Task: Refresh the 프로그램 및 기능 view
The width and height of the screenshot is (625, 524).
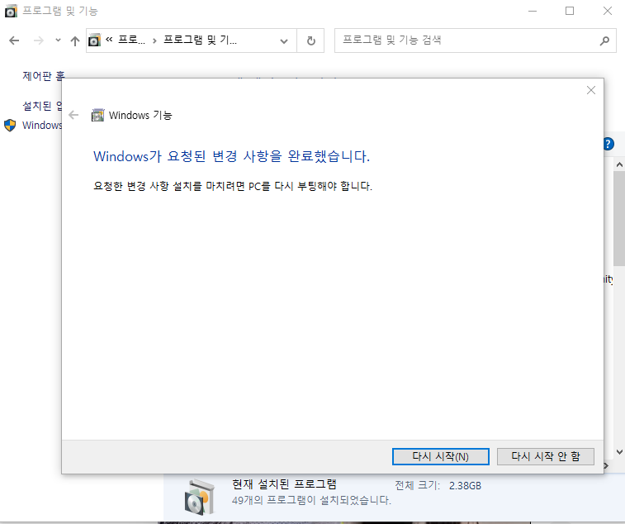Action: click(x=311, y=40)
